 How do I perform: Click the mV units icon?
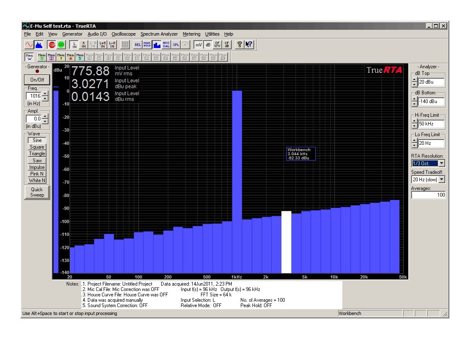[x=199, y=44]
